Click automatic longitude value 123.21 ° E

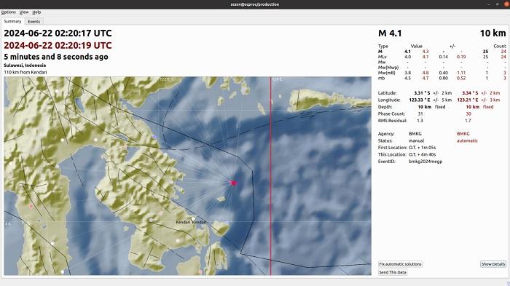click(468, 100)
